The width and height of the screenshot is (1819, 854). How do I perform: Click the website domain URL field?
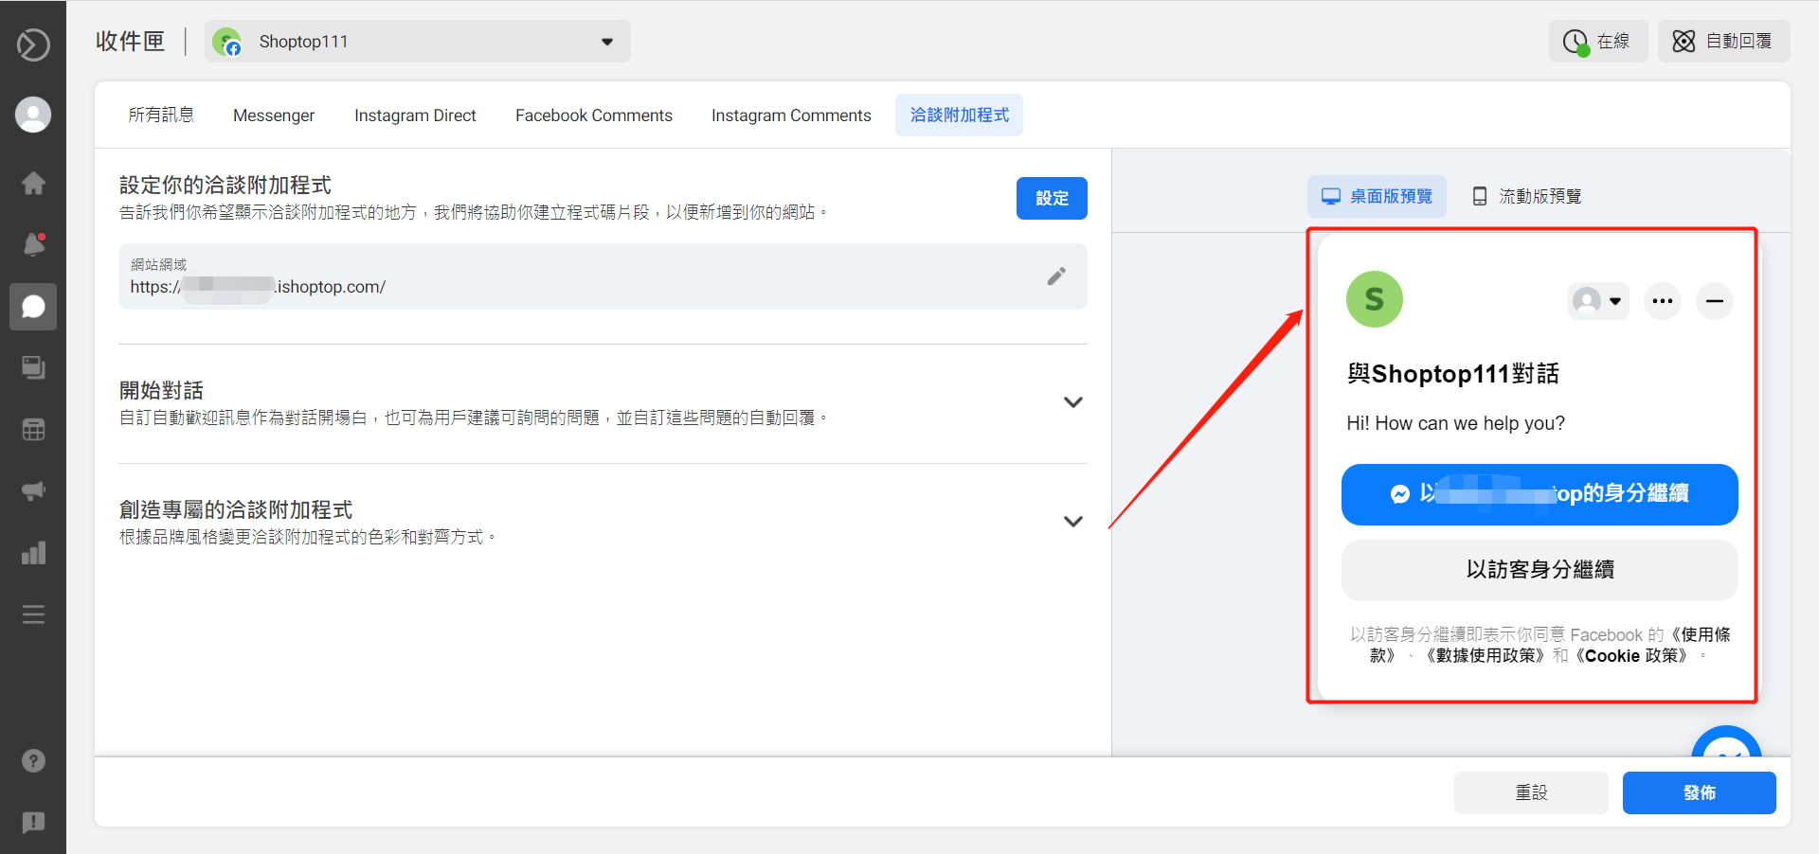point(603,276)
